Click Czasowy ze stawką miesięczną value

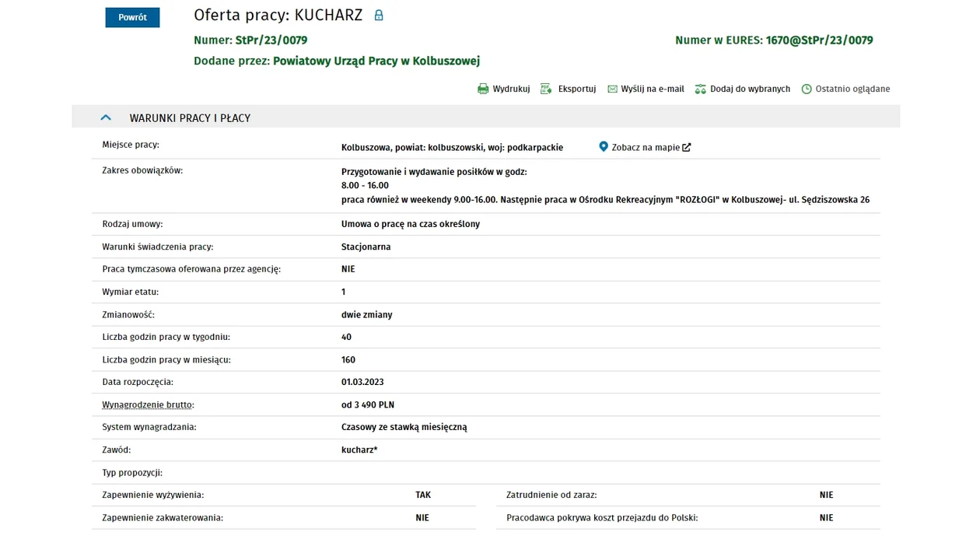click(x=404, y=427)
